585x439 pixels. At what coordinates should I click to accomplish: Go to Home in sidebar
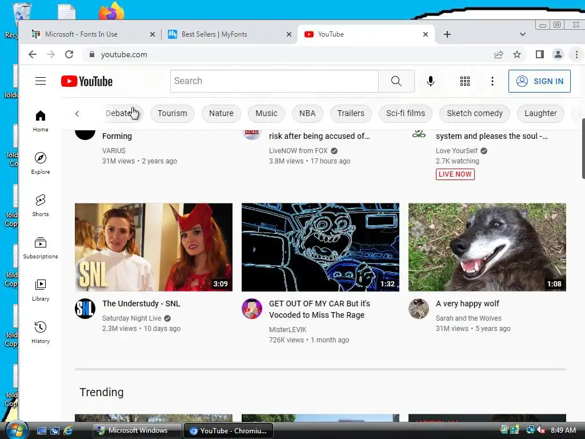(x=41, y=121)
